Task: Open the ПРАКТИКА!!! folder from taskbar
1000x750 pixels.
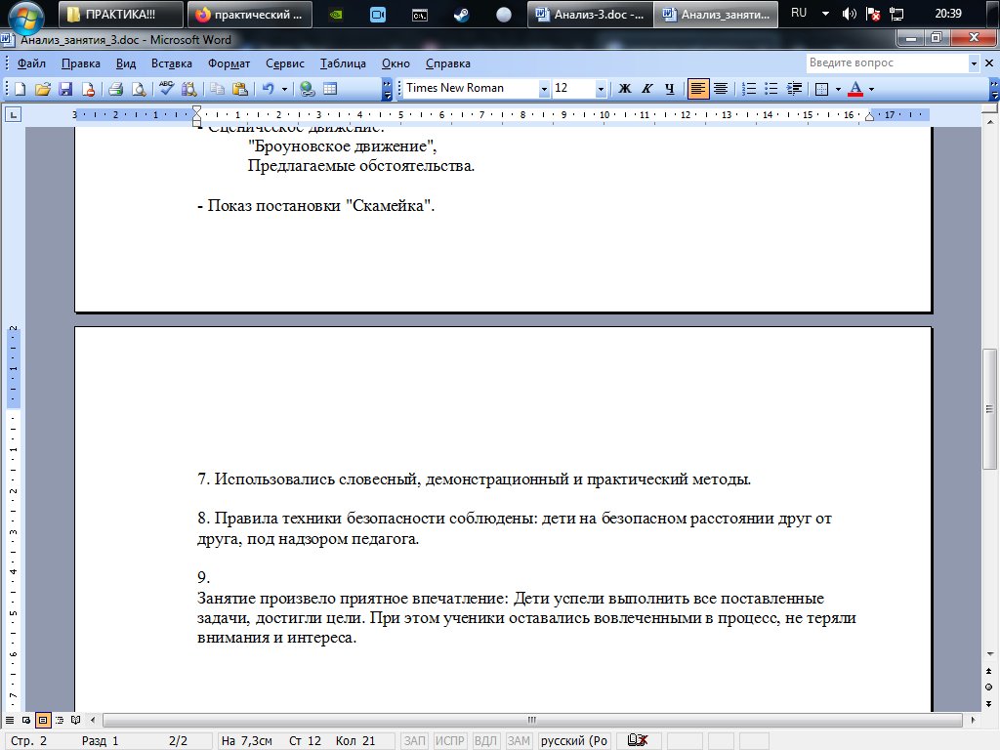Action: coord(120,14)
